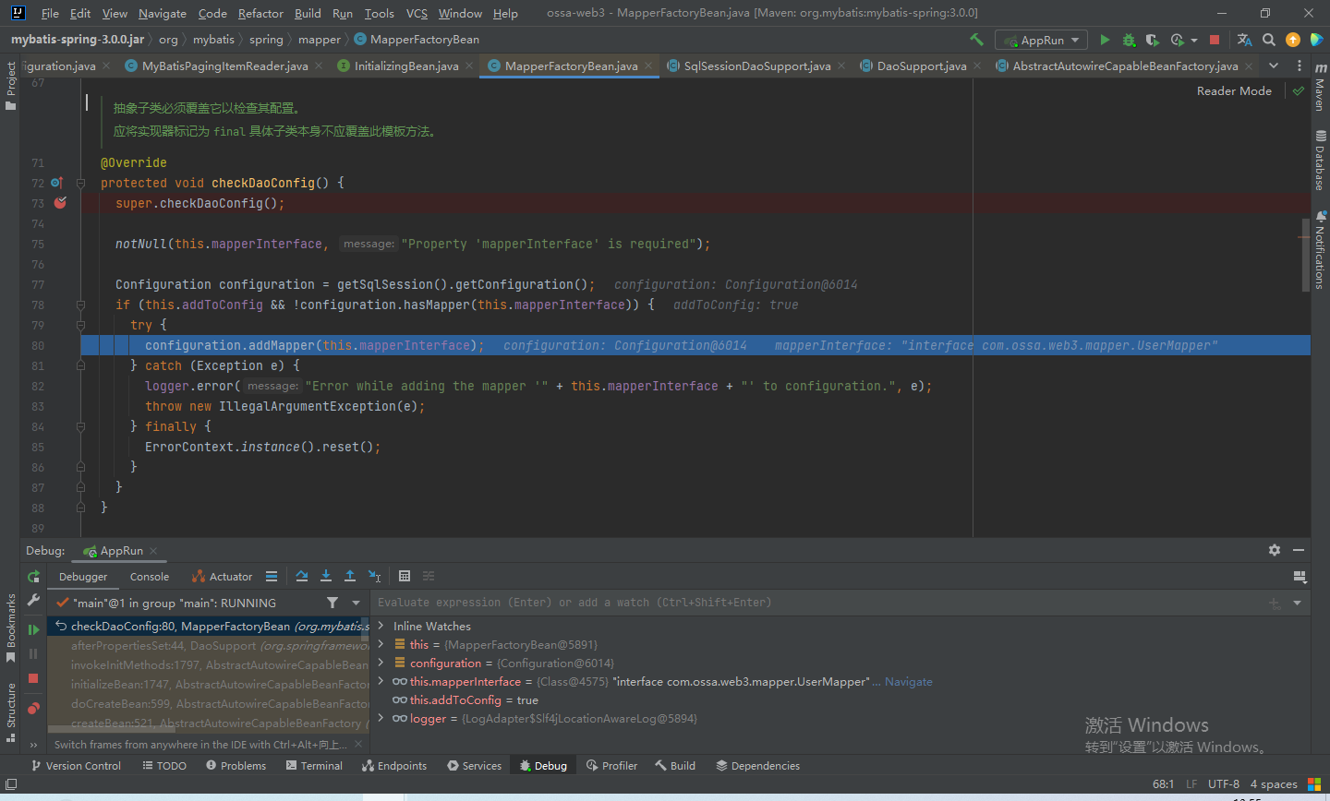This screenshot has width=1330, height=801.
Task: Expand the configuration variable node
Action: pyautogui.click(x=381, y=663)
